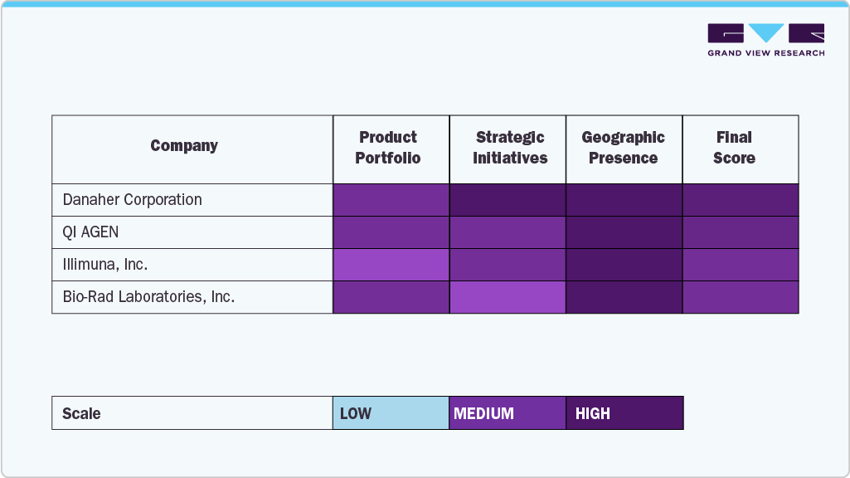850x478 pixels.
Task: Select the Final Score column header
Action: tap(734, 148)
